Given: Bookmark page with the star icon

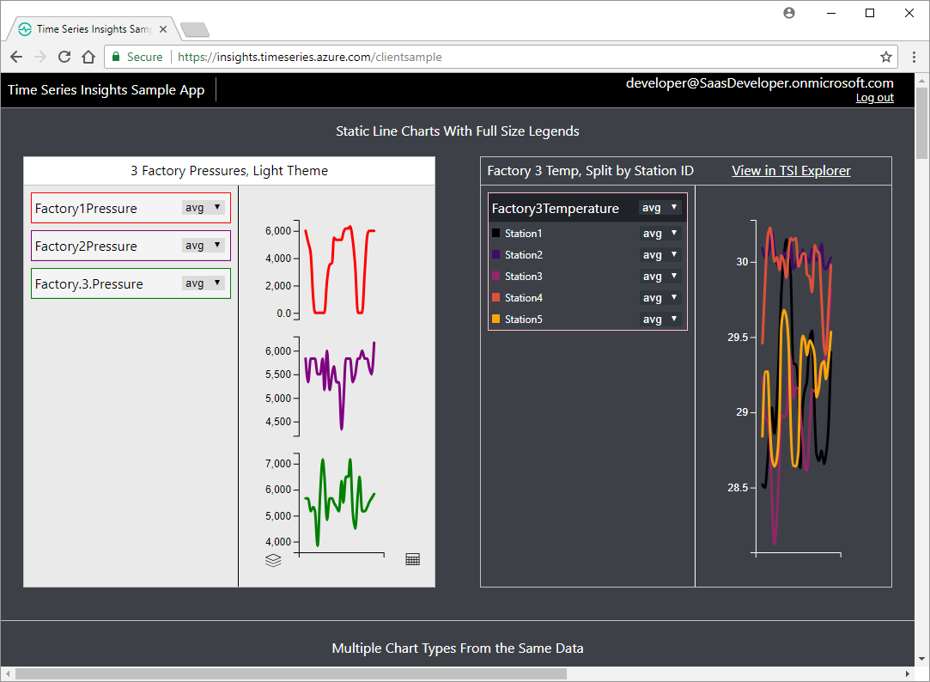Looking at the screenshot, I should pos(885,57).
